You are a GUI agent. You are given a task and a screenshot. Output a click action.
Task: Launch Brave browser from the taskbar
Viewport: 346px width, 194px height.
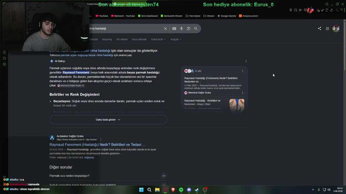(173, 190)
